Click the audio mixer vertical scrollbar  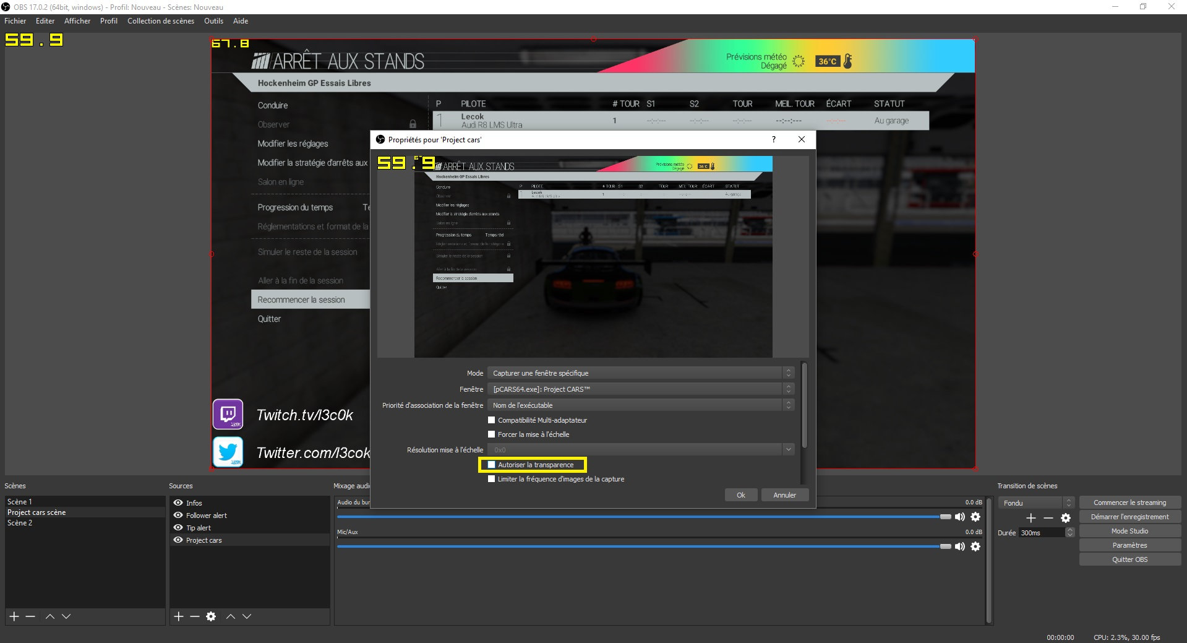pyautogui.click(x=989, y=559)
